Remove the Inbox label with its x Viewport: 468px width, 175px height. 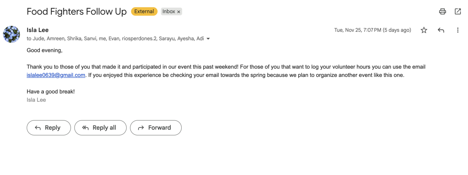(x=179, y=12)
